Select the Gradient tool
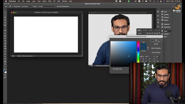This screenshot has height=104, width=185. pos(5,43)
